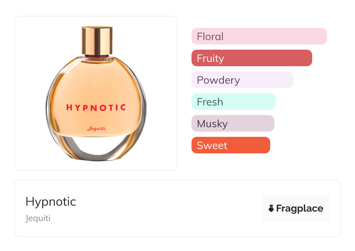Click the Fragplace wordmark text
355x251 pixels.
(300, 208)
